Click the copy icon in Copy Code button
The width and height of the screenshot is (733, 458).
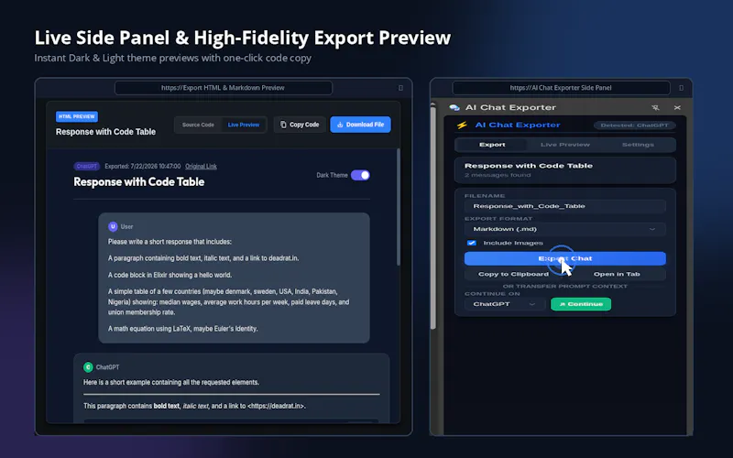point(283,125)
